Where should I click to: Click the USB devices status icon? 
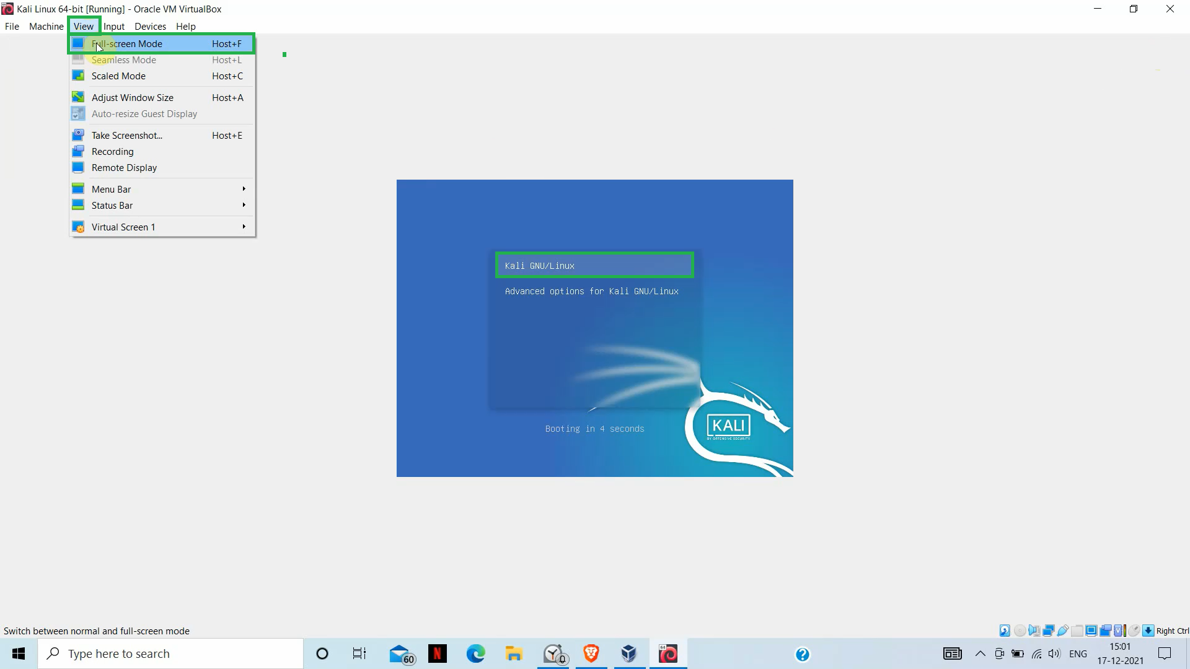tap(1062, 630)
